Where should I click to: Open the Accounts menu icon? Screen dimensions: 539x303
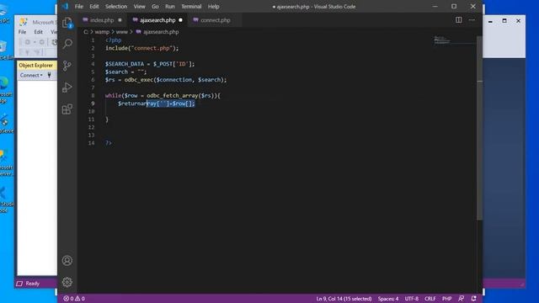tap(67, 260)
